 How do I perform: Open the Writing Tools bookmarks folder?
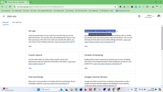point(59,11)
